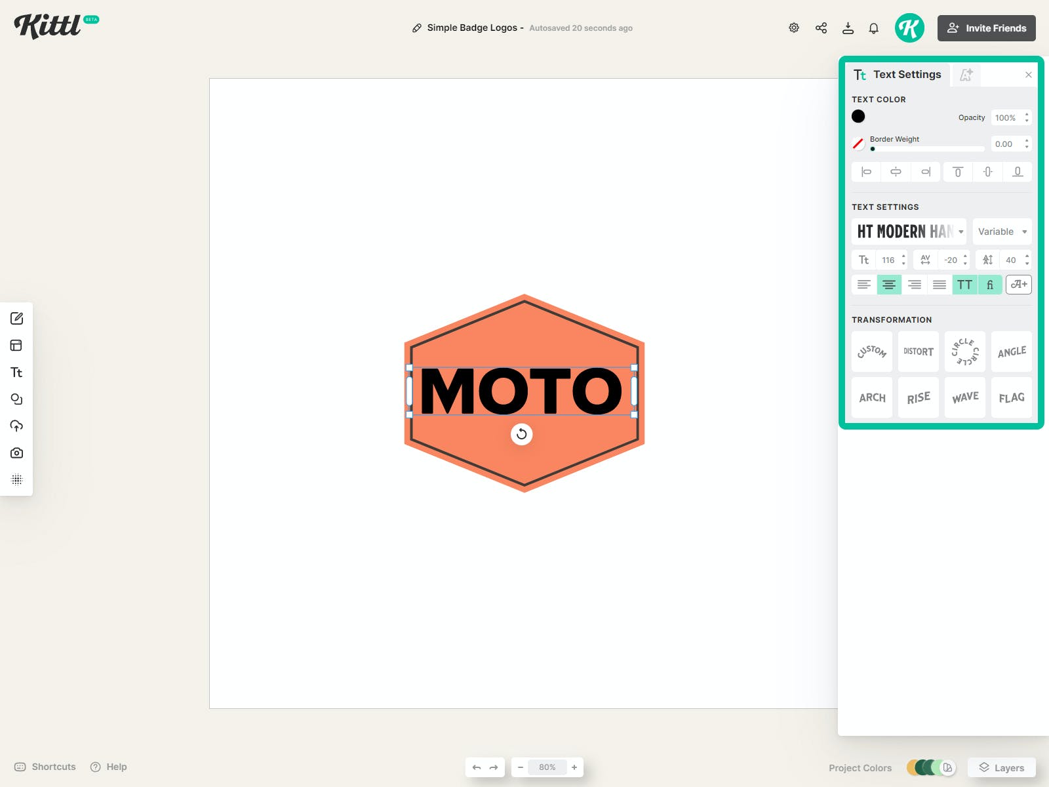Open the HT Modern font dropdown
This screenshot has height=787, width=1049.
click(909, 232)
